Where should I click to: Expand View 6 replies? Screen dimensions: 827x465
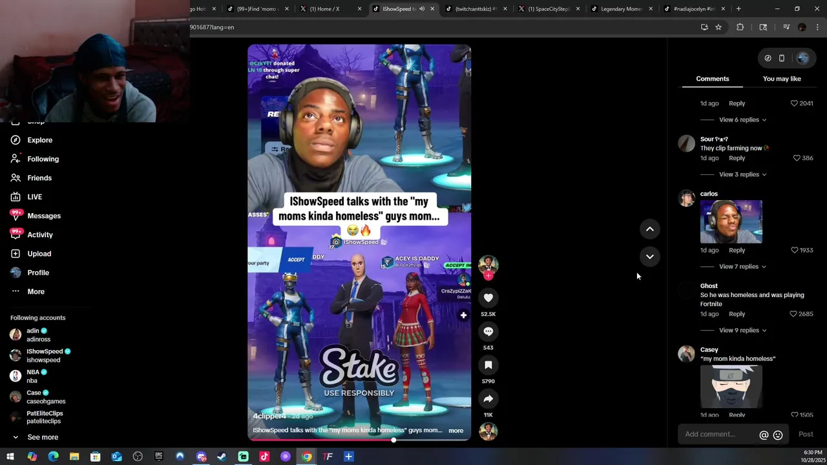(742, 119)
